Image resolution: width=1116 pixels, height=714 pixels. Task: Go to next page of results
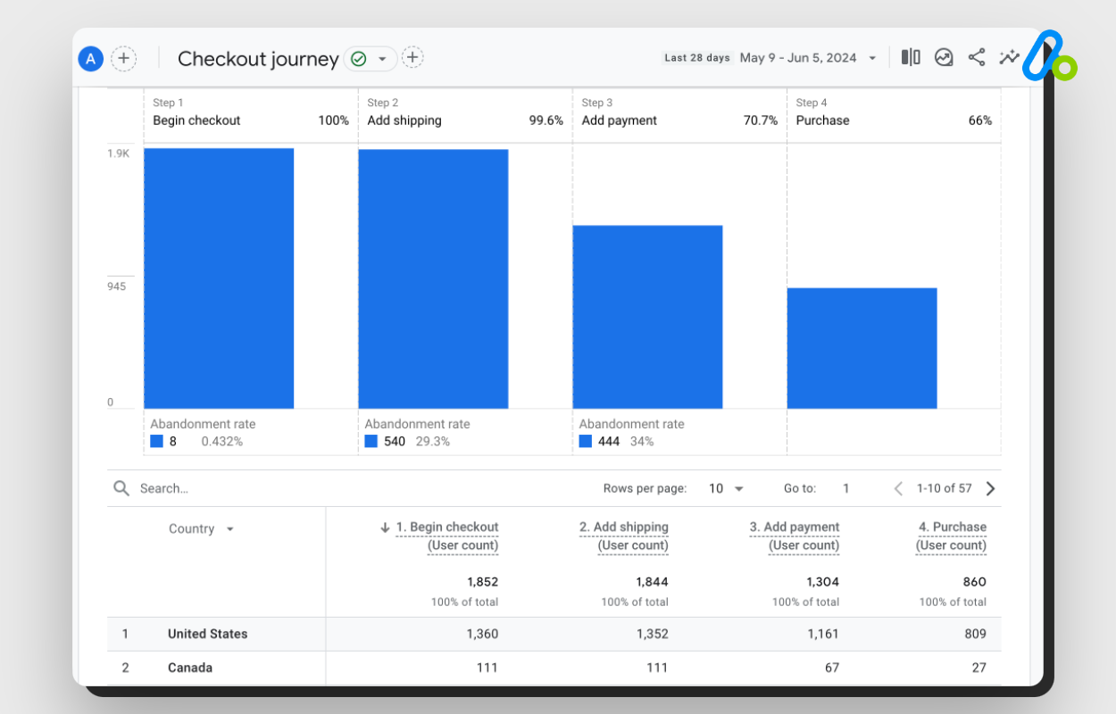click(990, 488)
